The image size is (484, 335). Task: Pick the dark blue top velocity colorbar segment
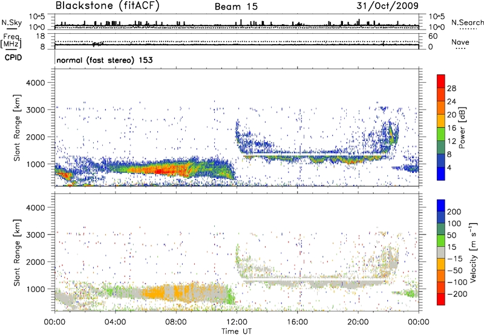point(441,206)
